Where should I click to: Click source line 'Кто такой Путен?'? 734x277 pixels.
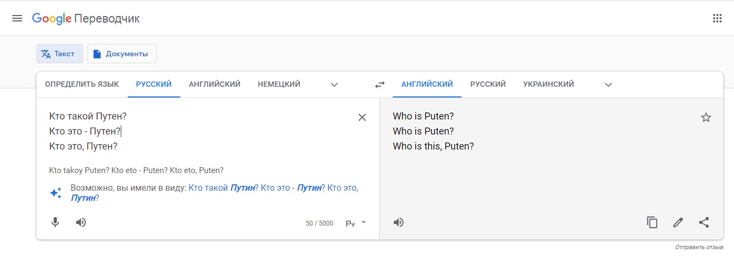(88, 116)
